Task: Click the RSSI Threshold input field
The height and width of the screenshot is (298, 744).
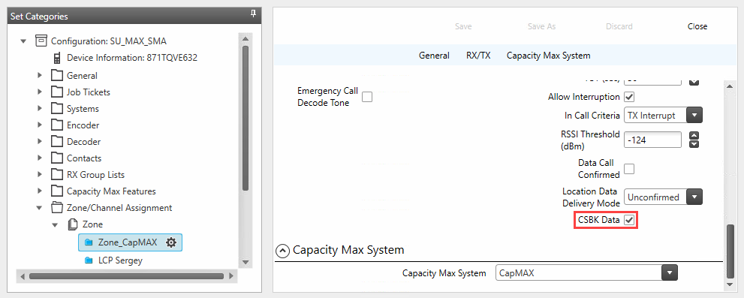Action: pyautogui.click(x=653, y=140)
